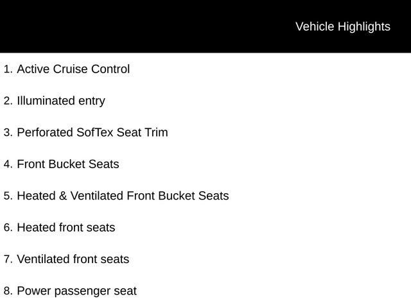Select Heated & Ventilated Front Bucket Seats
The image size is (411, 308).
[x=123, y=196]
